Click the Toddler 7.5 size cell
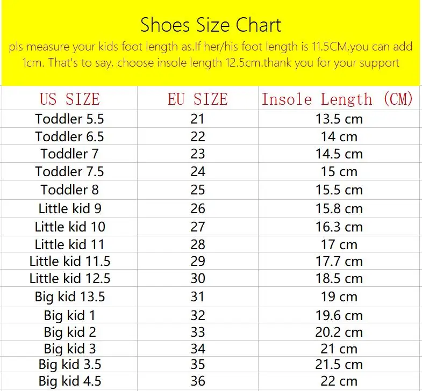The height and width of the screenshot is (391, 422). [70, 171]
